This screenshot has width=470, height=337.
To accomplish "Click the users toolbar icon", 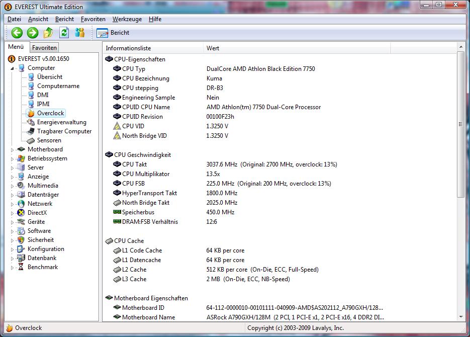I will click(79, 33).
